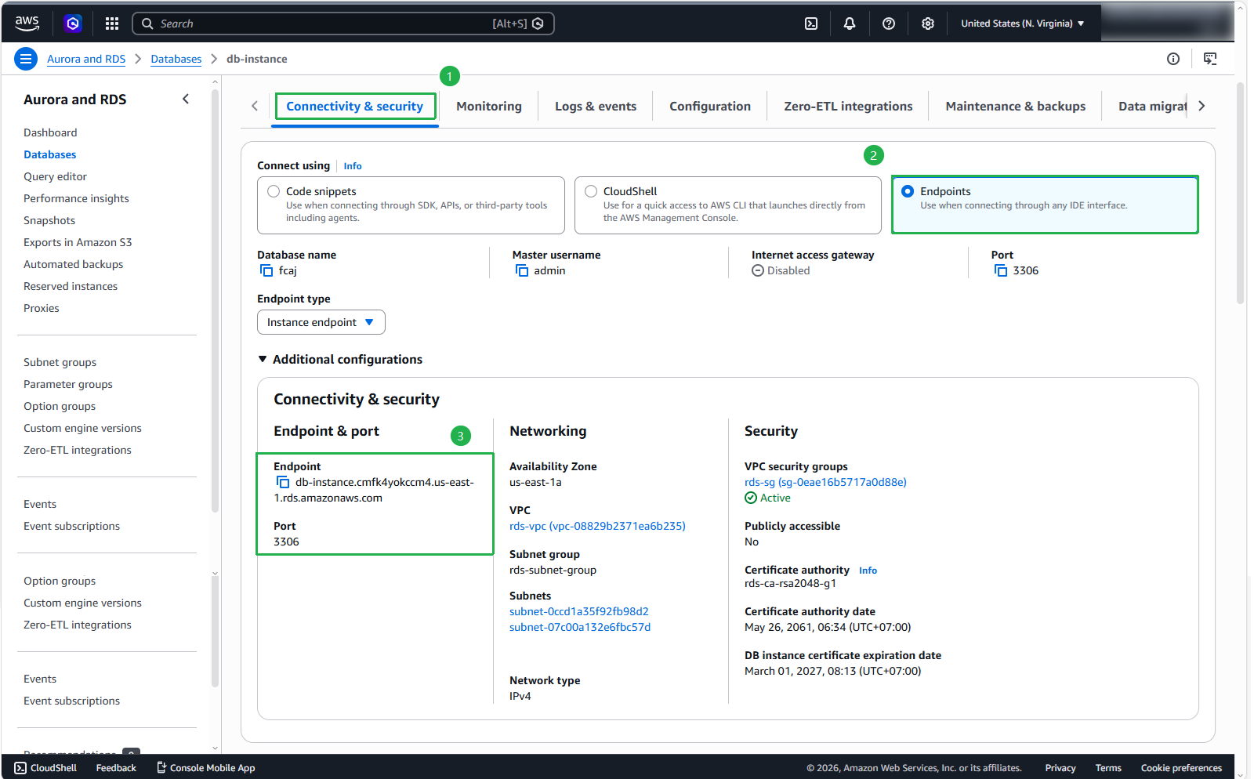Viewport: 1254px width, 779px height.
Task: Open Query editor in the sidebar
Action: pos(55,176)
